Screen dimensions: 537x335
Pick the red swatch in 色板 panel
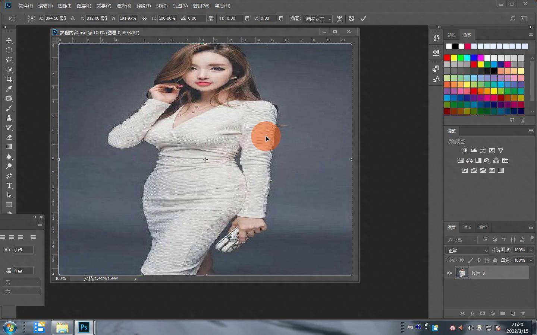(447, 58)
